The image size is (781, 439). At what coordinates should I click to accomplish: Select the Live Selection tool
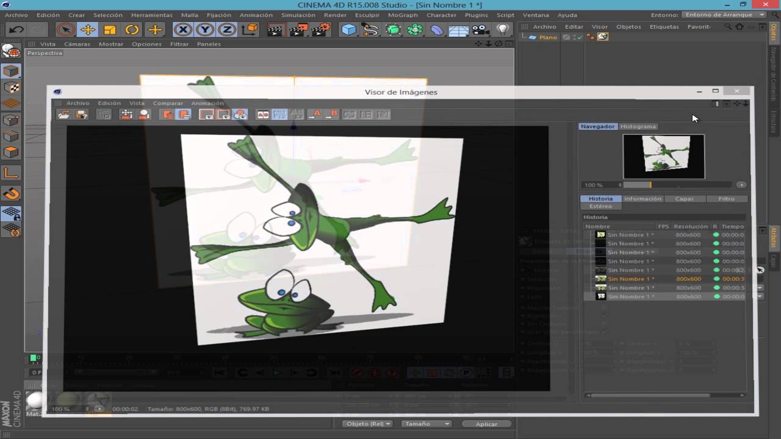(x=65, y=29)
